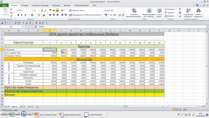Click the zoom slider in status bar

point(199,109)
